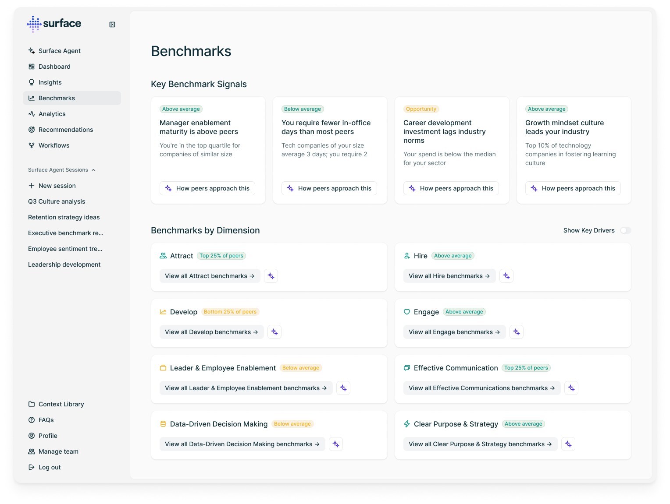Screen dimensions: 670x504
Task: Collapse the sidebar using the panel icon
Action: pyautogui.click(x=112, y=25)
